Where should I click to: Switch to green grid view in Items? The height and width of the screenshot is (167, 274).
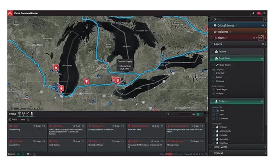pos(198,114)
